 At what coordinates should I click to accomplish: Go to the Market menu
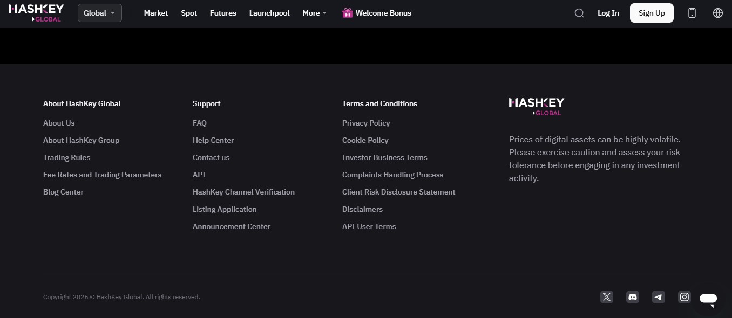click(x=156, y=13)
